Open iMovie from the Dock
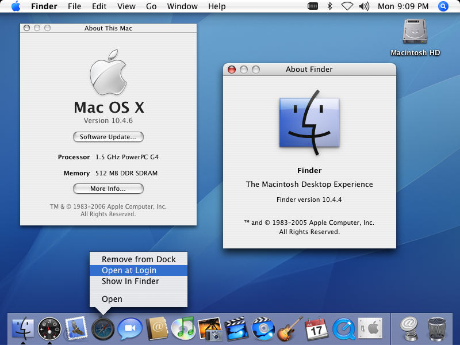This screenshot has width=460, height=345. pos(236,328)
